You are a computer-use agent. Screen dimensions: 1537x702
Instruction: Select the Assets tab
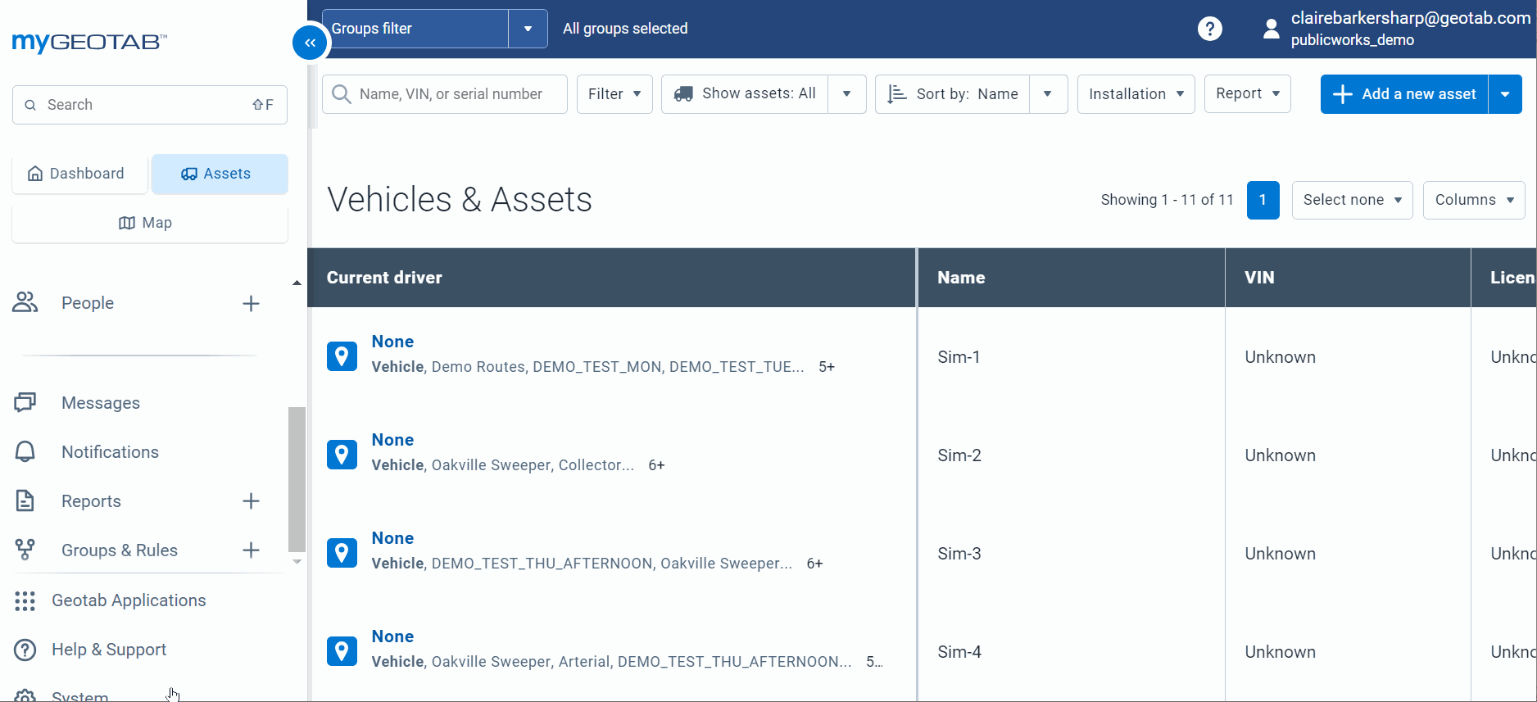[220, 174]
